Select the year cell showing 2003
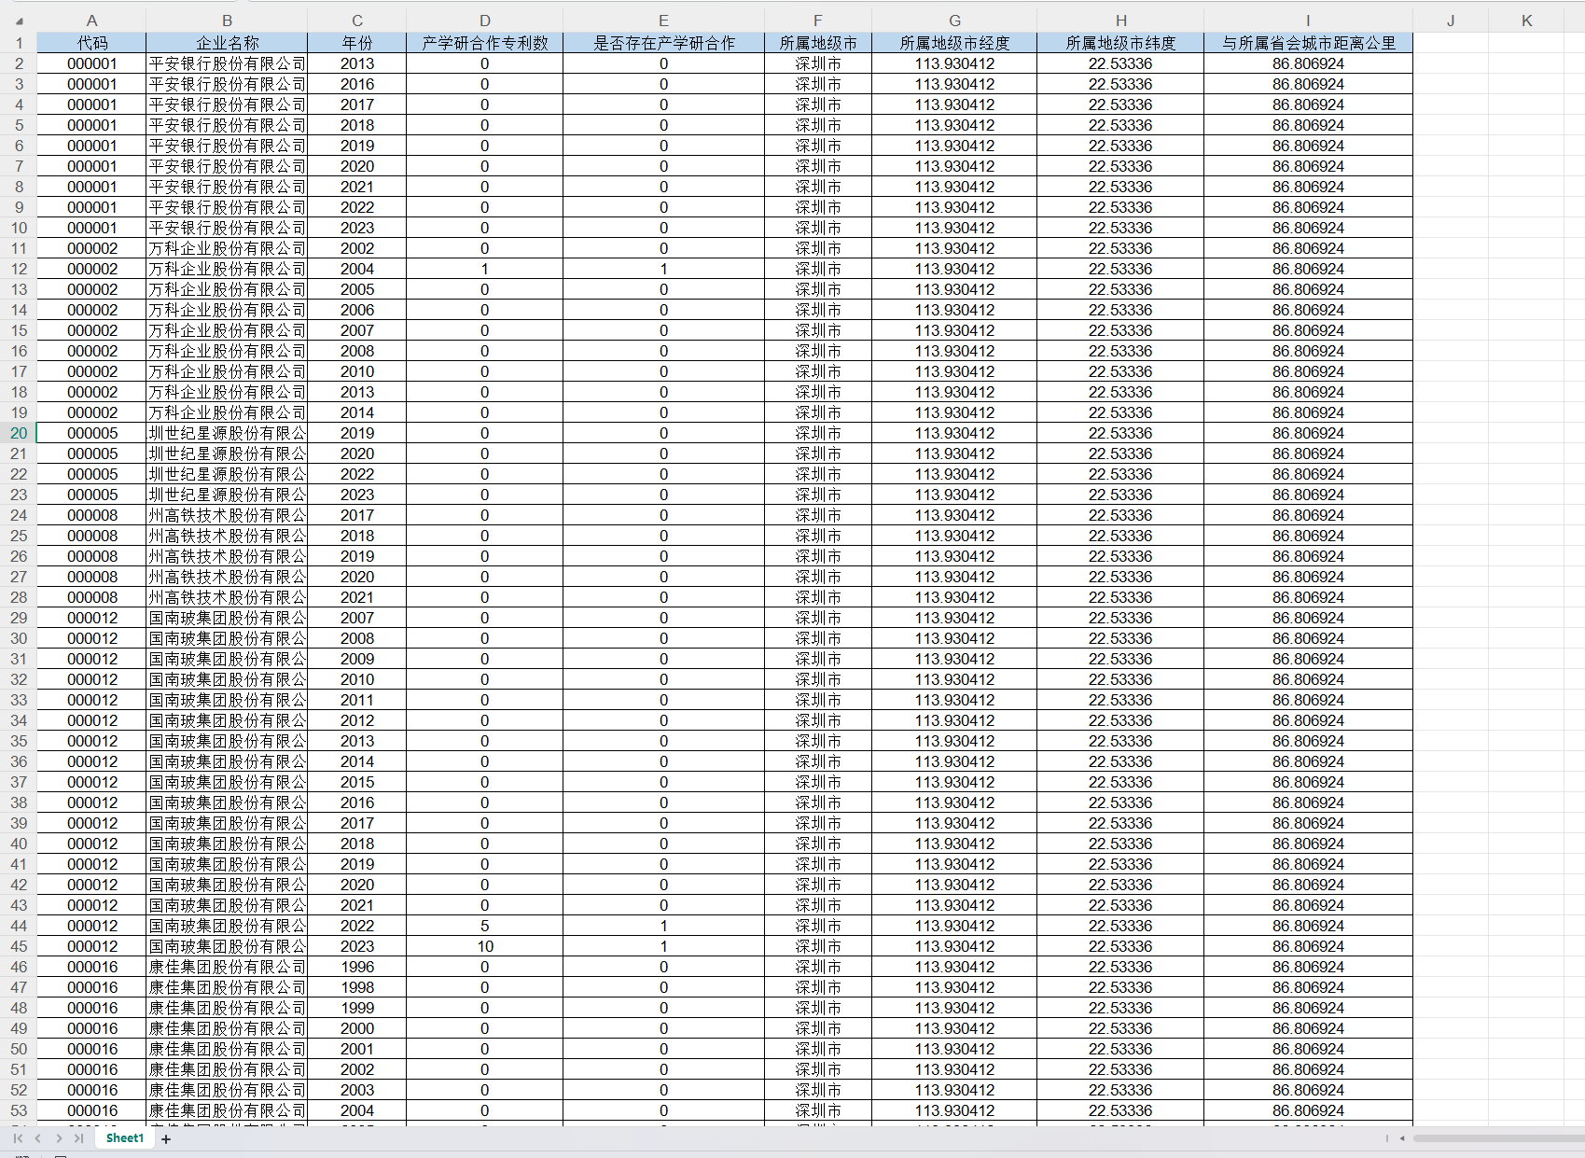This screenshot has width=1585, height=1158. (x=357, y=1090)
